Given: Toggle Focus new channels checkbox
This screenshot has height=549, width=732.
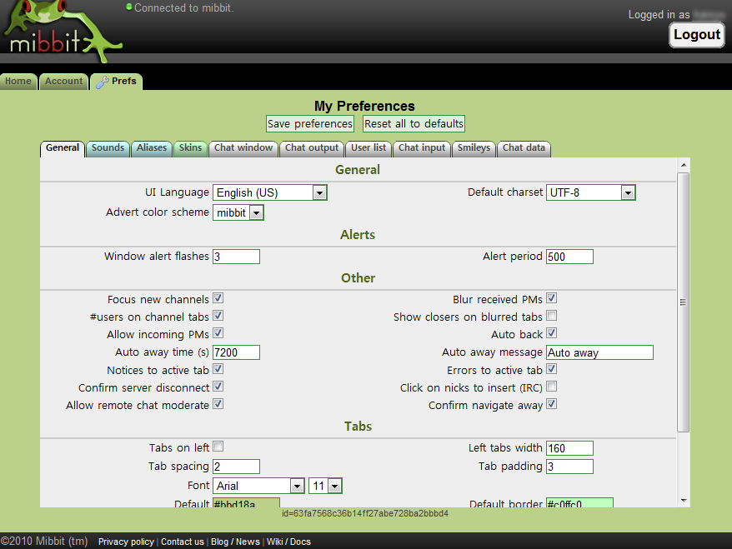Looking at the screenshot, I should coord(218,298).
